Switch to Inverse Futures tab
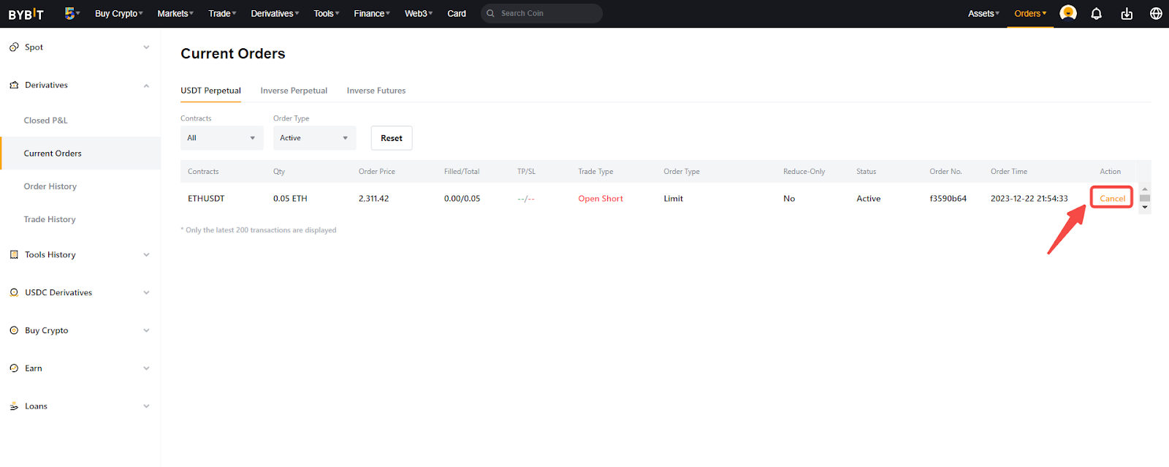Image resolution: width=1169 pixels, height=467 pixels. pyautogui.click(x=376, y=91)
